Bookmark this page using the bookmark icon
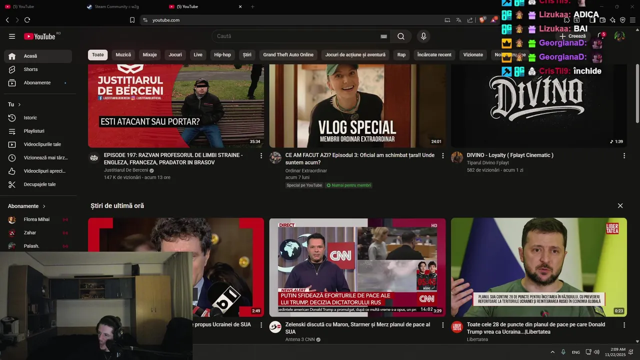The height and width of the screenshot is (360, 640). [132, 20]
